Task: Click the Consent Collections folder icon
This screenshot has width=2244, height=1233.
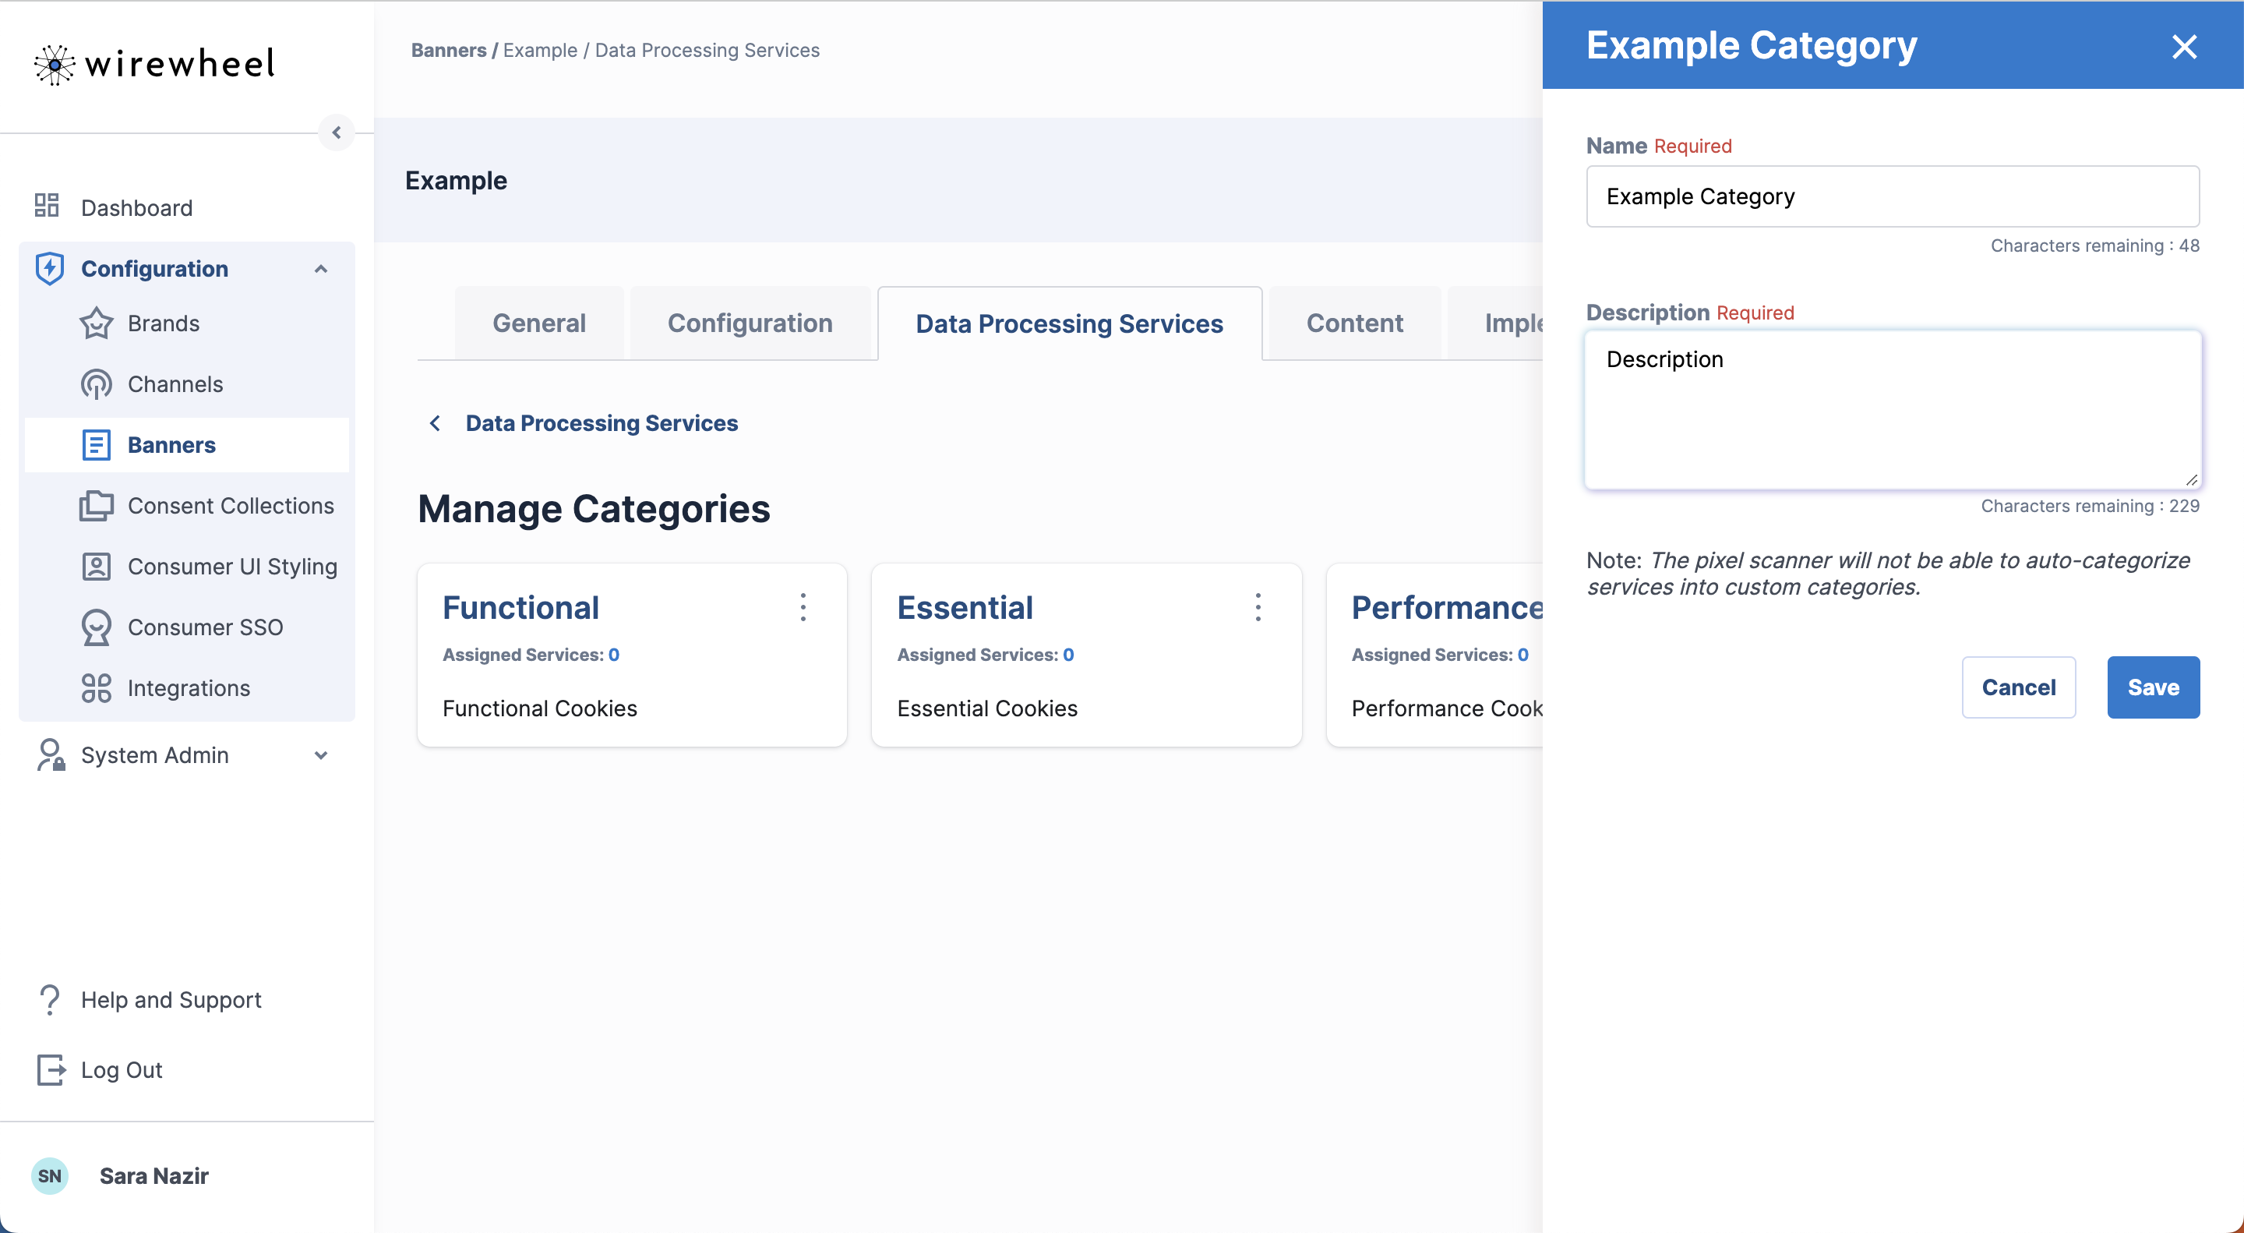Action: [x=96, y=505]
